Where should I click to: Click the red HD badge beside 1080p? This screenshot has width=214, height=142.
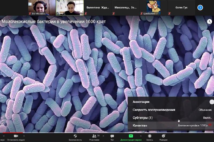point(210,125)
